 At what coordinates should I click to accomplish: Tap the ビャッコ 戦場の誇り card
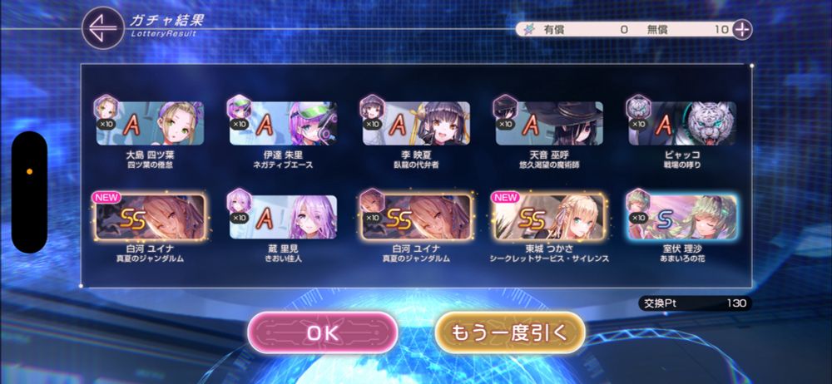pos(682,124)
